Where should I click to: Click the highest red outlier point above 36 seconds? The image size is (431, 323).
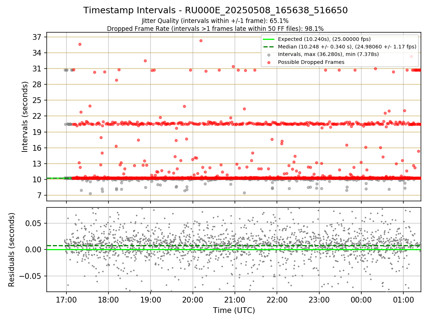pos(201,41)
